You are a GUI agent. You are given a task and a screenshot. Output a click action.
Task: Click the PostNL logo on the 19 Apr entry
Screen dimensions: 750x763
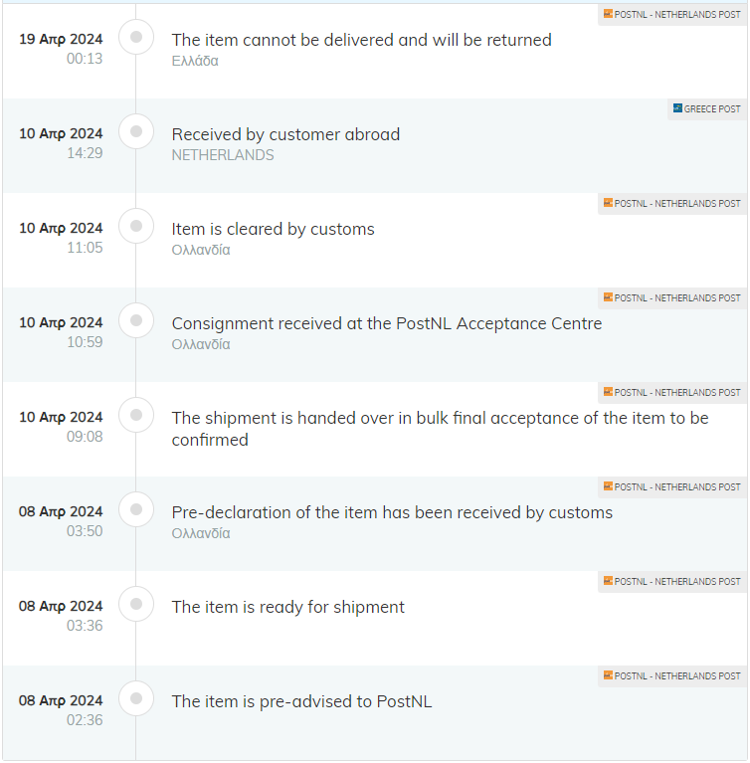[x=608, y=14]
